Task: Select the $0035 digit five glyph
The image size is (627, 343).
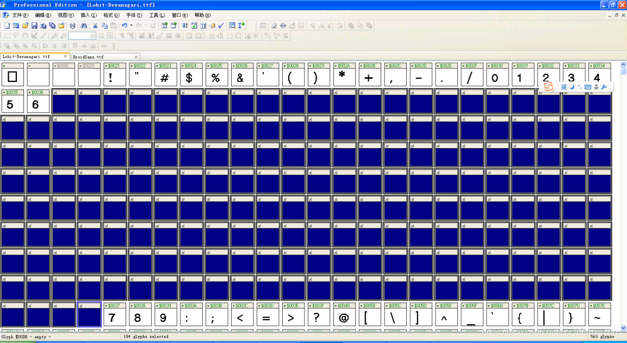Action: (x=13, y=101)
